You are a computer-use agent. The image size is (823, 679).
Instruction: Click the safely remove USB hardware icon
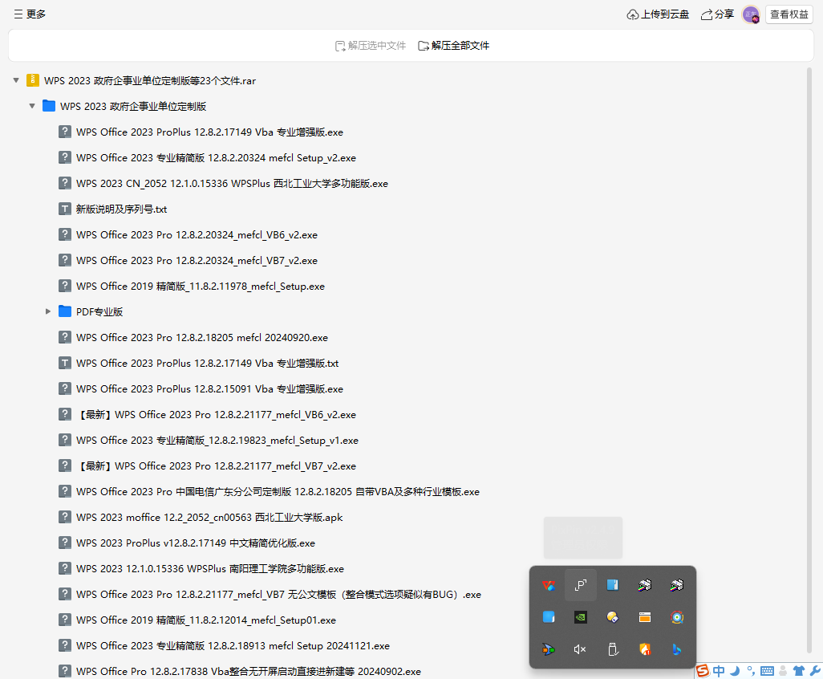point(612,649)
